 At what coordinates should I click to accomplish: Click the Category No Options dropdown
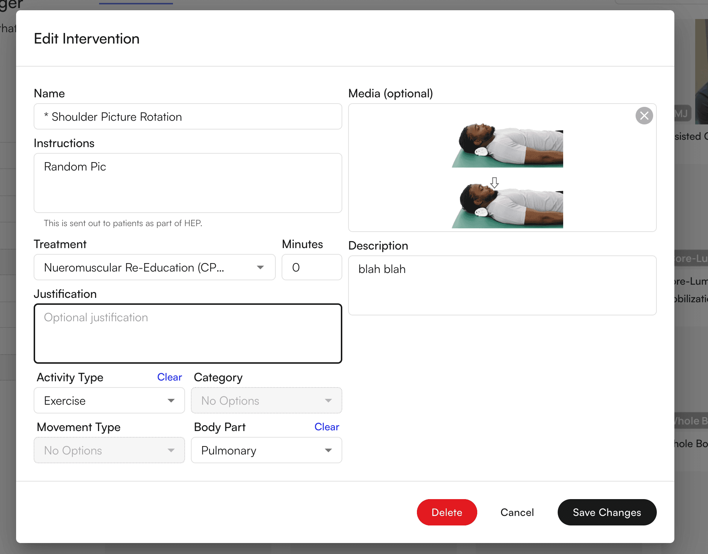(266, 401)
